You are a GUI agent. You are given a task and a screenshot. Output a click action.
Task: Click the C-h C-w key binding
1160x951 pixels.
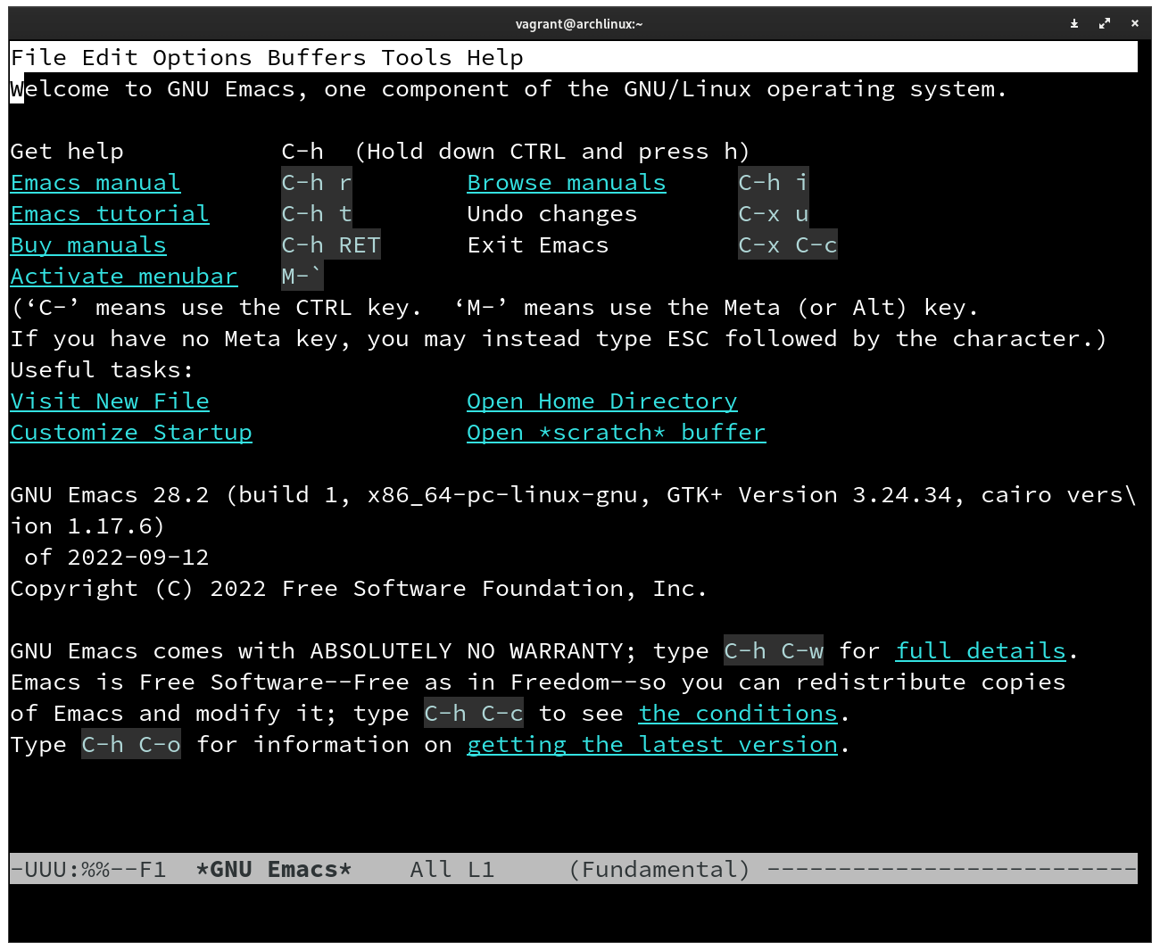click(x=774, y=651)
